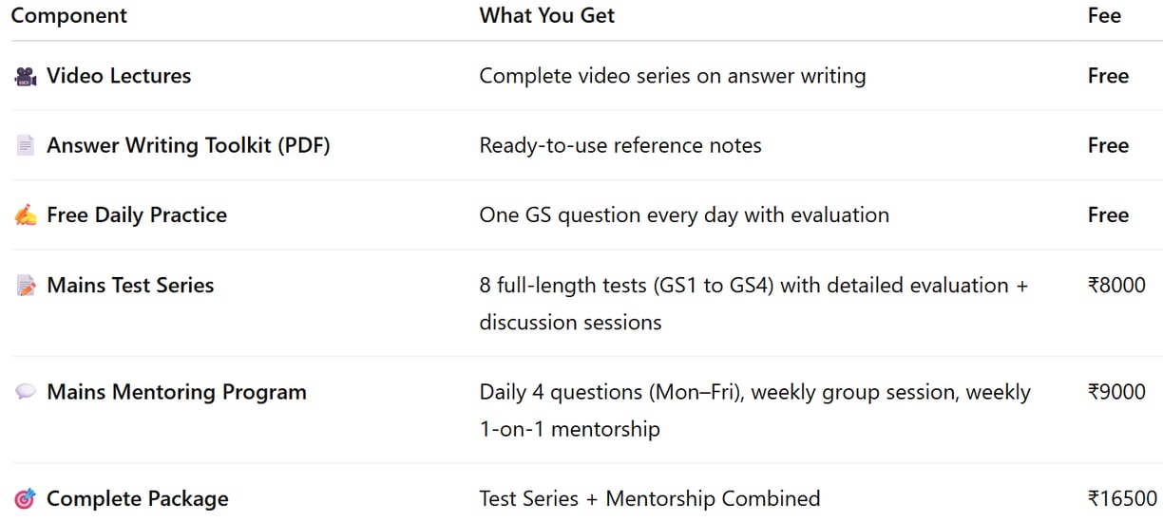Choose the Complete Package title

[138, 499]
